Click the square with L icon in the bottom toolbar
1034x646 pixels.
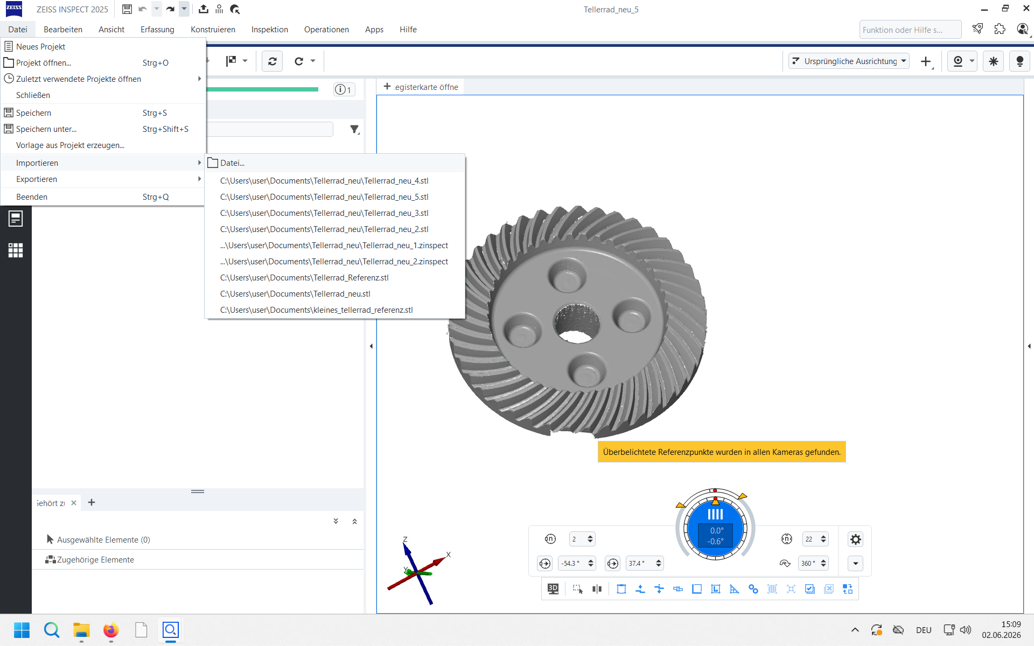(716, 589)
